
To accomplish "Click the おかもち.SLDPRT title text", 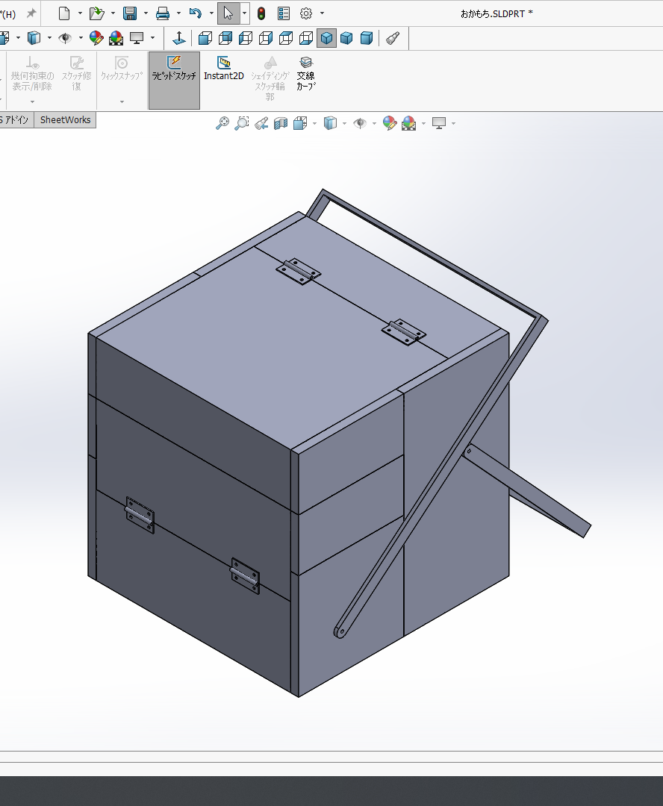I will [497, 14].
